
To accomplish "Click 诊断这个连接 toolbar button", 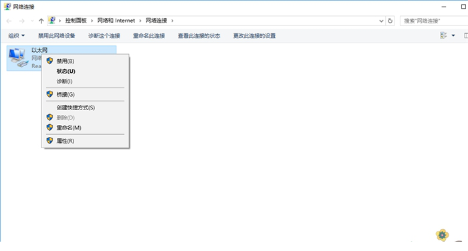I will click(104, 36).
